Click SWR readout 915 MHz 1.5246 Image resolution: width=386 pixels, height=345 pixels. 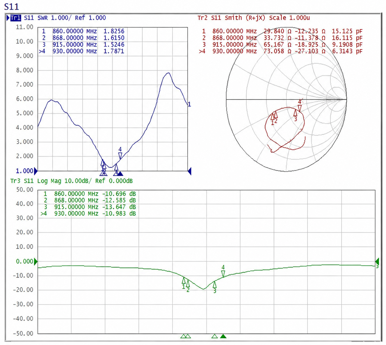tap(83, 45)
